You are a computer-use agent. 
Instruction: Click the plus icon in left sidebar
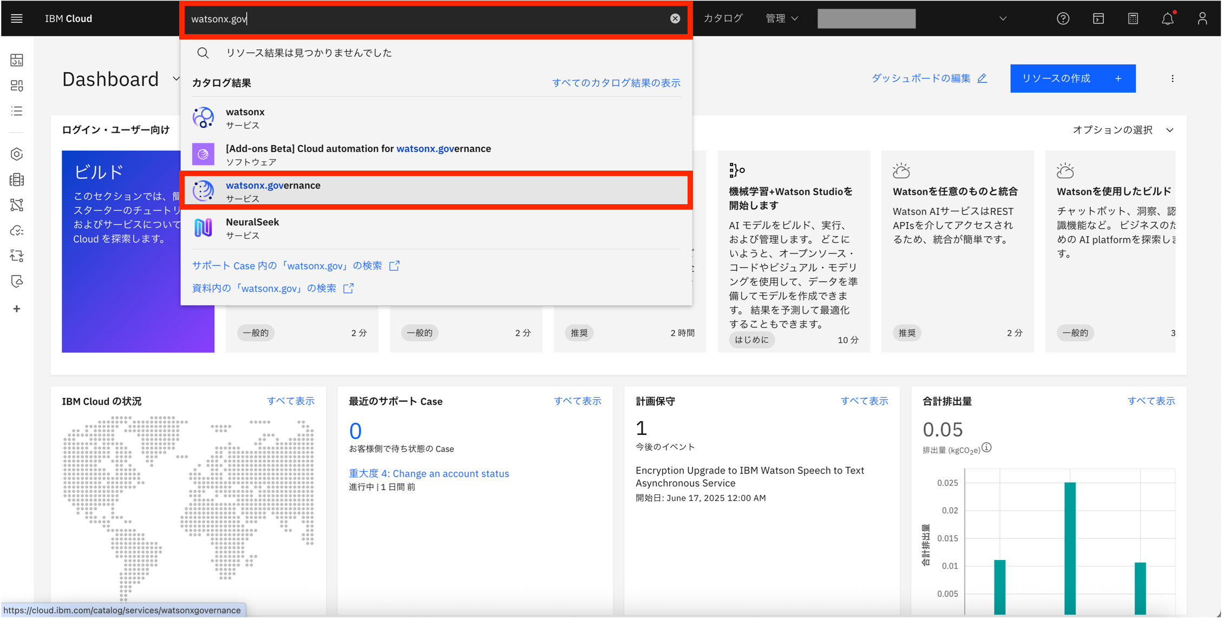pos(17,309)
